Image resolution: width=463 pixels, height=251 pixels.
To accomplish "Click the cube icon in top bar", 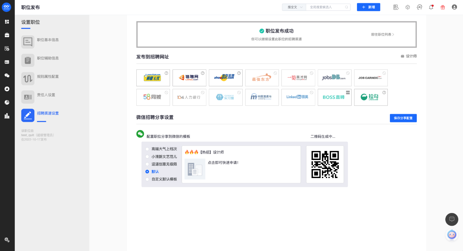I will pyautogui.click(x=408, y=7).
